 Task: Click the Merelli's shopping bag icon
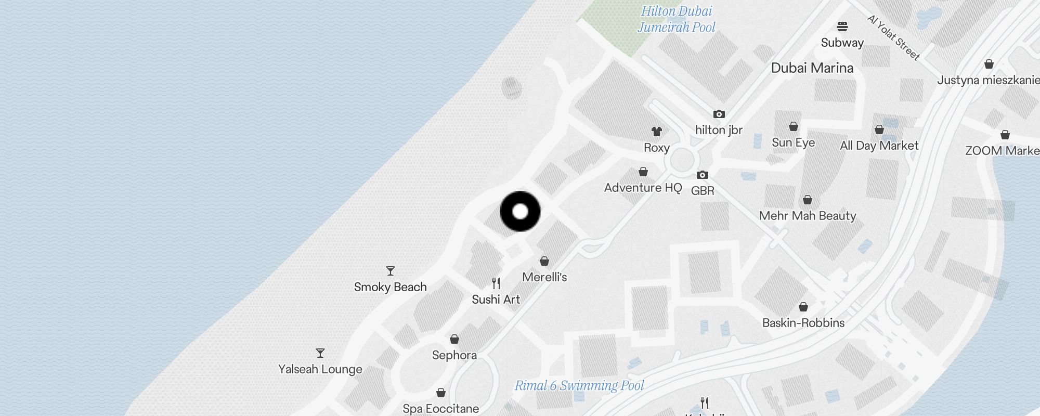[x=544, y=261]
